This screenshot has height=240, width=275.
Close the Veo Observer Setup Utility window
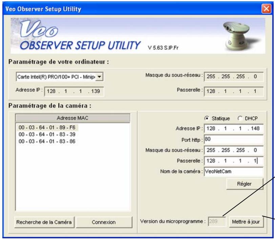pyautogui.click(x=266, y=8)
